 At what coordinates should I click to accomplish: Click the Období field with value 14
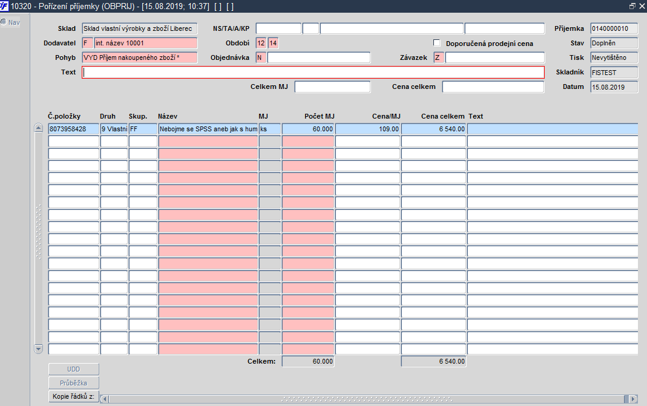pyautogui.click(x=273, y=43)
